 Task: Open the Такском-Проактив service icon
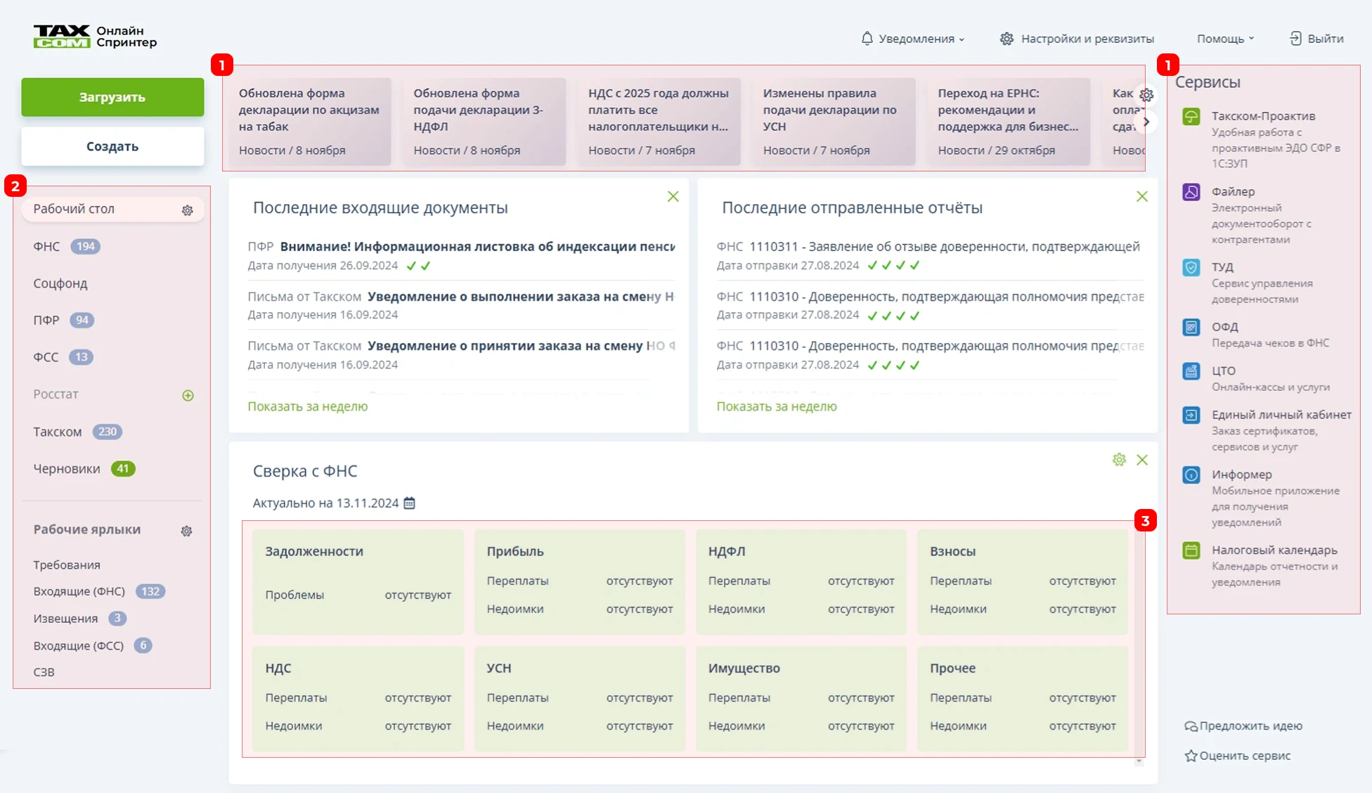click(x=1191, y=117)
